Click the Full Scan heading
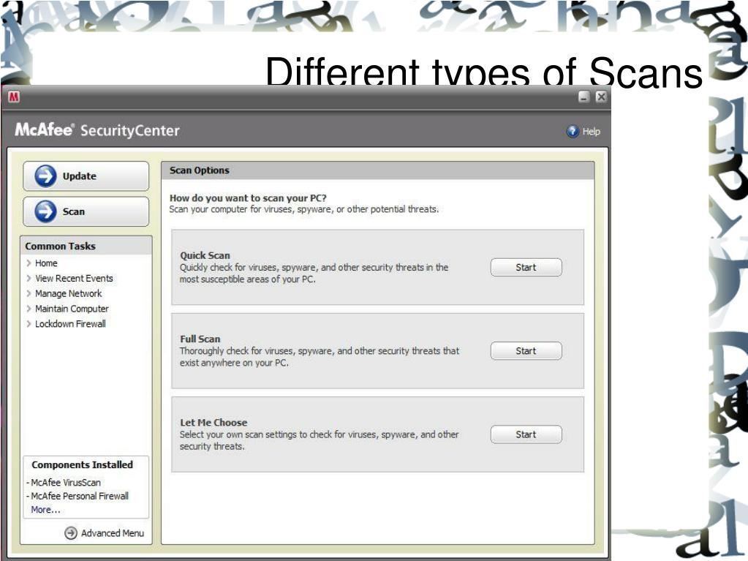748x561 pixels. tap(200, 339)
